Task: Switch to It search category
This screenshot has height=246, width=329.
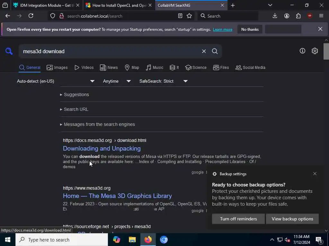Action: pyautogui.click(x=174, y=68)
